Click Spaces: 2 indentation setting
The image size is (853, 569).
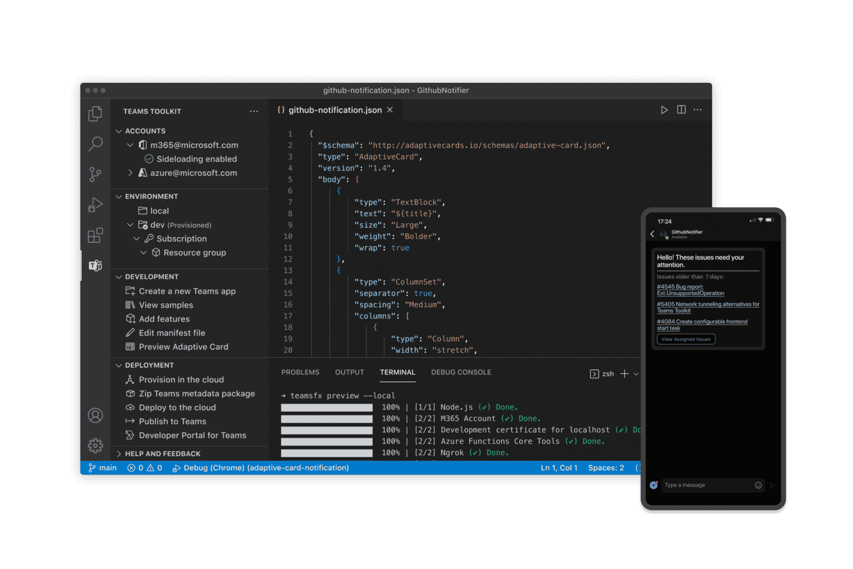click(606, 468)
